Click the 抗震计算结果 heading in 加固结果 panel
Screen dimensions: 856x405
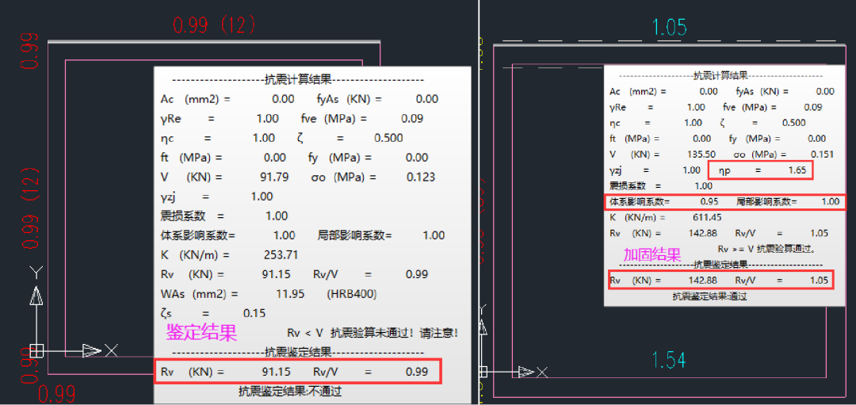coord(720,75)
